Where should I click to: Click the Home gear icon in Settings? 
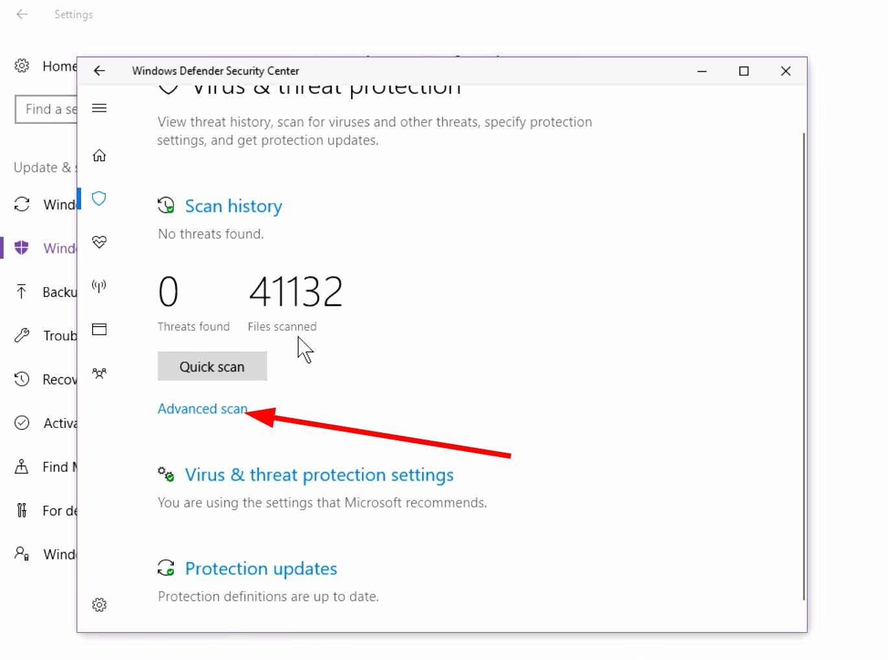tap(22, 65)
